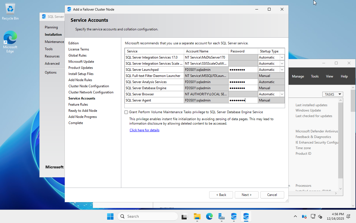Open Server Manager from the taskbar

tap(222, 216)
